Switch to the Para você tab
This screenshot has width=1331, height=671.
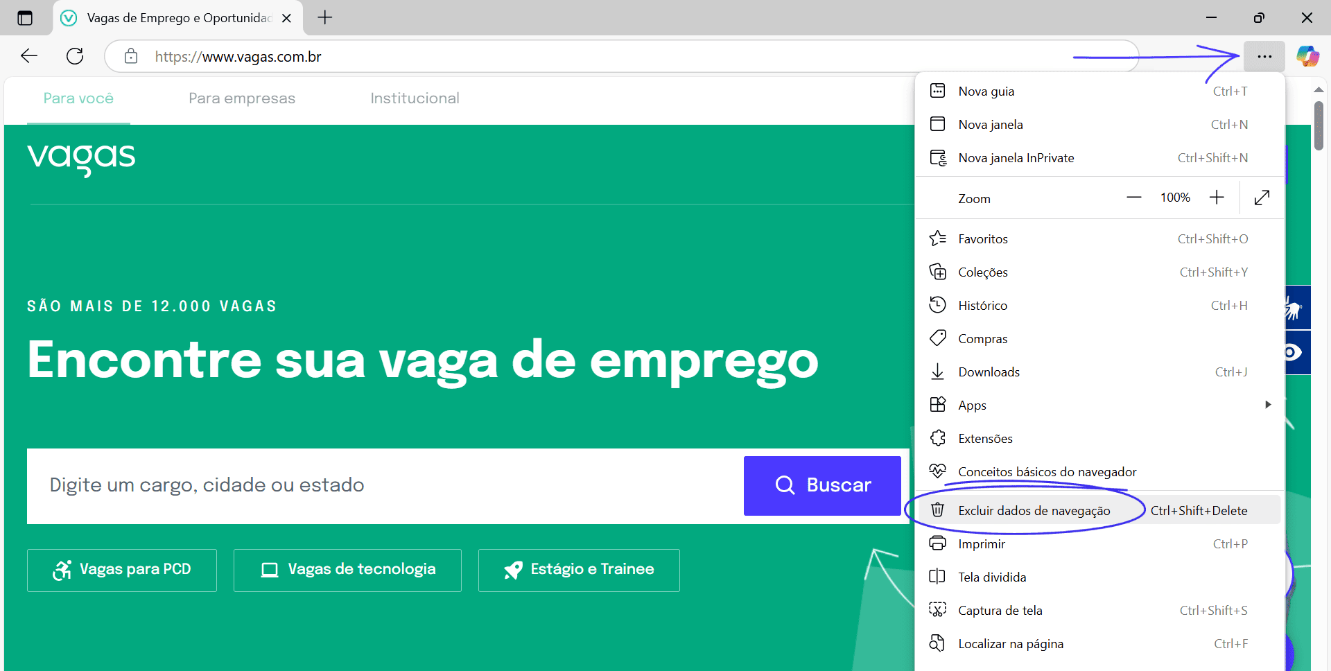(78, 98)
